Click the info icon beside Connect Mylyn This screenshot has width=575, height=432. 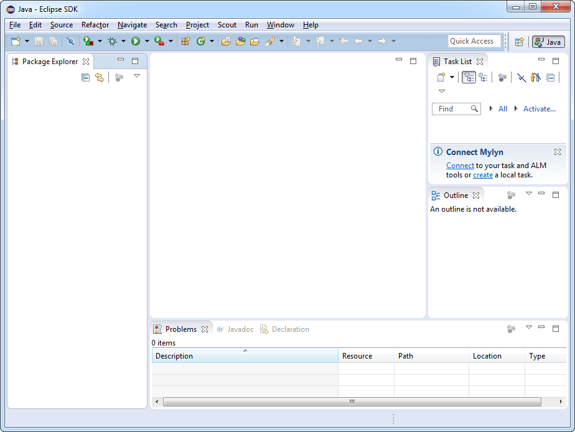tap(438, 151)
